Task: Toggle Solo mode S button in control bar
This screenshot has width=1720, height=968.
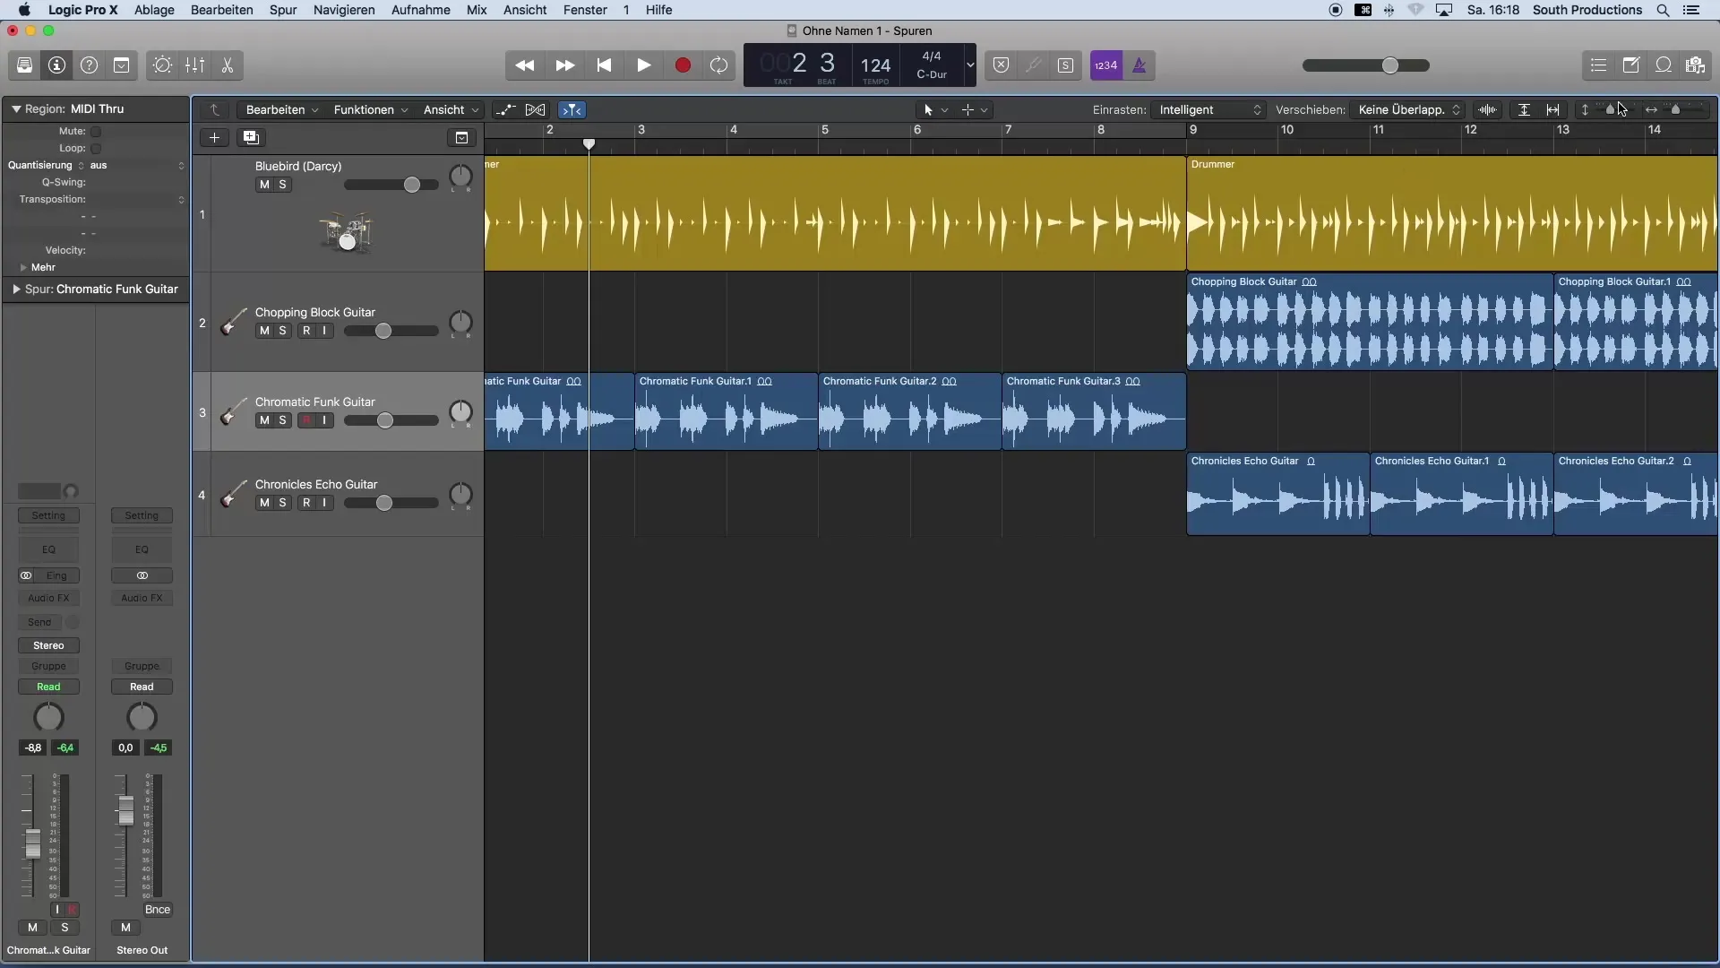Action: (x=1065, y=65)
